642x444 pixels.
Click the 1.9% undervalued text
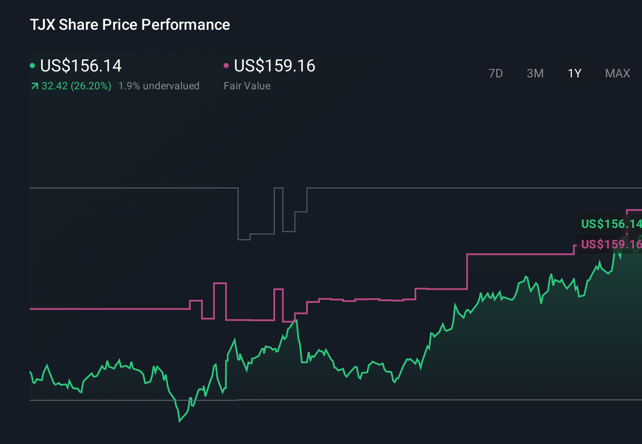tap(159, 85)
